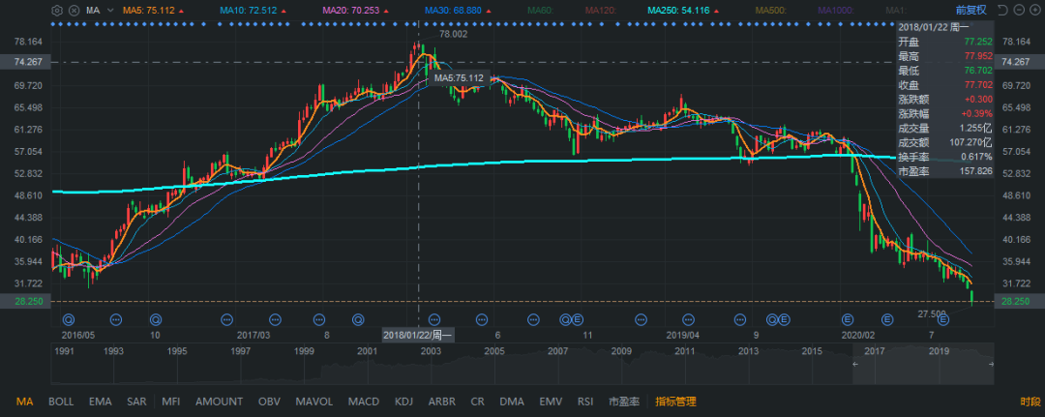The width and height of the screenshot is (1045, 417).
Task: Grab the left handle of timeline range
Action: pos(855,364)
